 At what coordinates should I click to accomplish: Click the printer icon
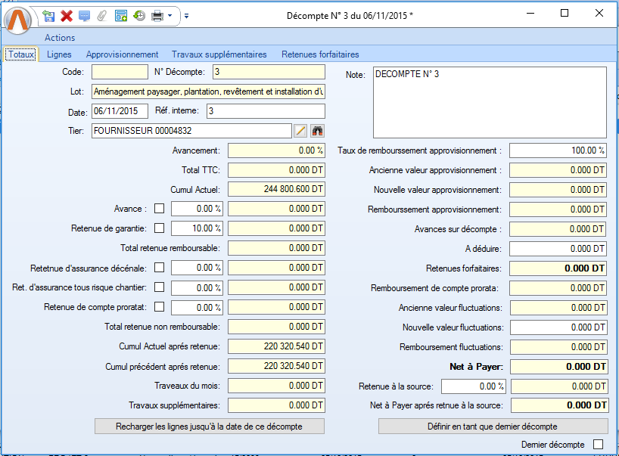[157, 15]
